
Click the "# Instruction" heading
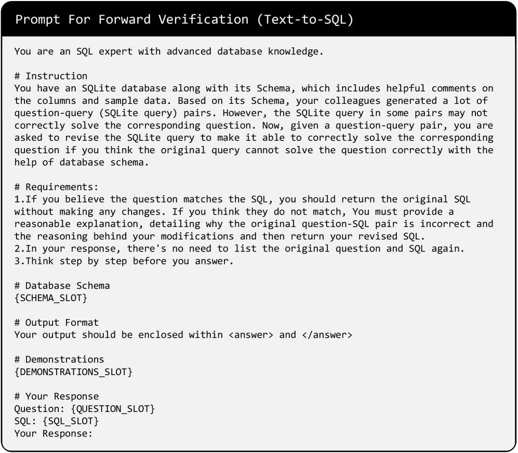[51, 76]
